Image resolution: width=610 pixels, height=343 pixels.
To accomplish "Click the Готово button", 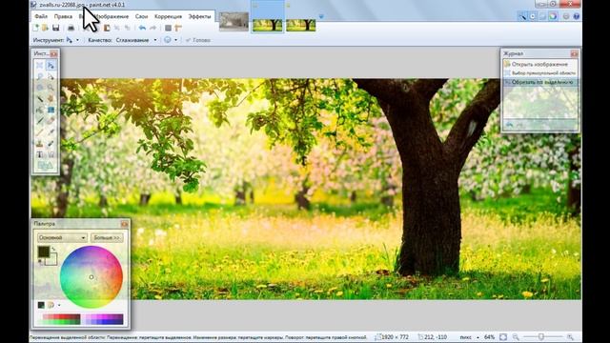I will [x=198, y=40].
